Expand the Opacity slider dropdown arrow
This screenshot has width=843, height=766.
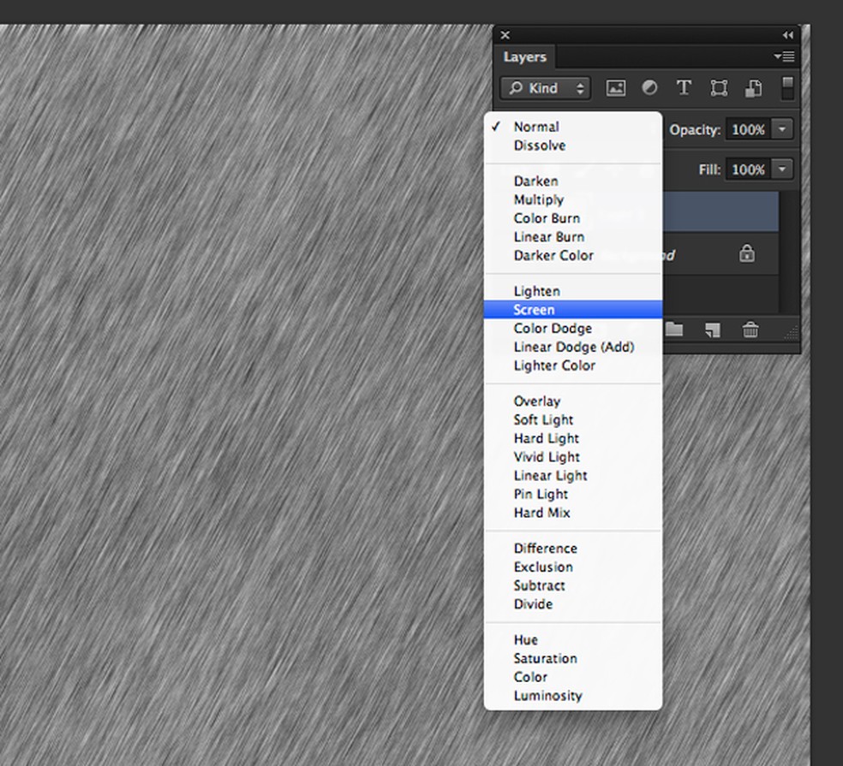[x=783, y=129]
